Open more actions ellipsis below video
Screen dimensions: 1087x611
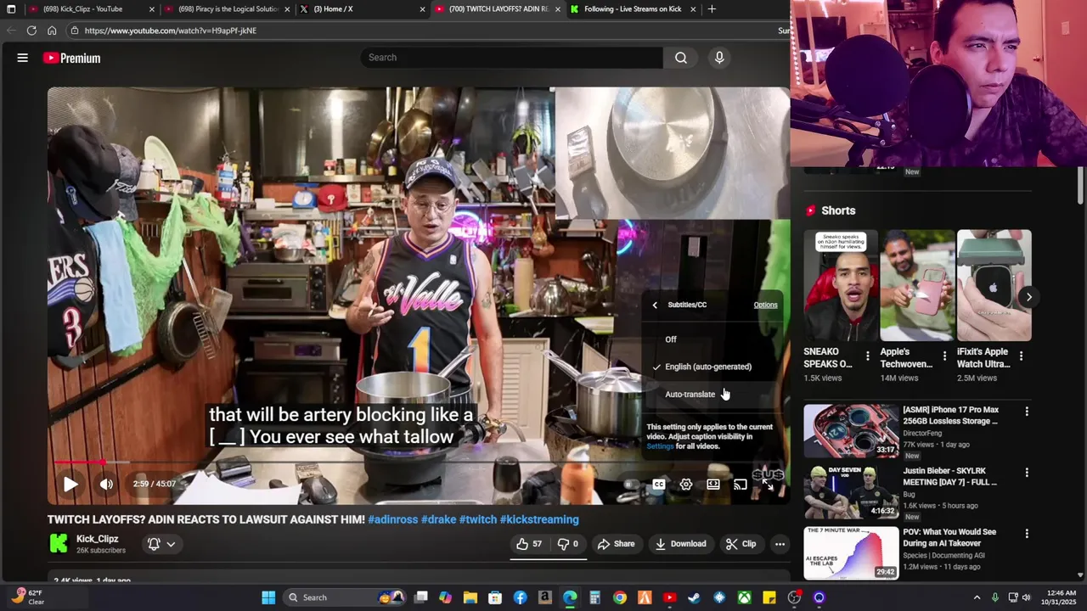pyautogui.click(x=780, y=544)
